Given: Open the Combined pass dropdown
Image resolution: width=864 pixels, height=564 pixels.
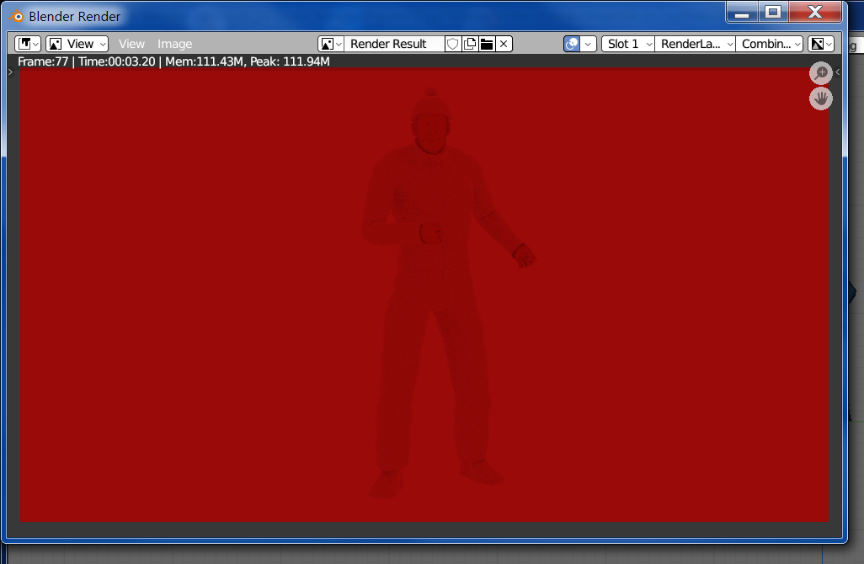Looking at the screenshot, I should tap(770, 44).
